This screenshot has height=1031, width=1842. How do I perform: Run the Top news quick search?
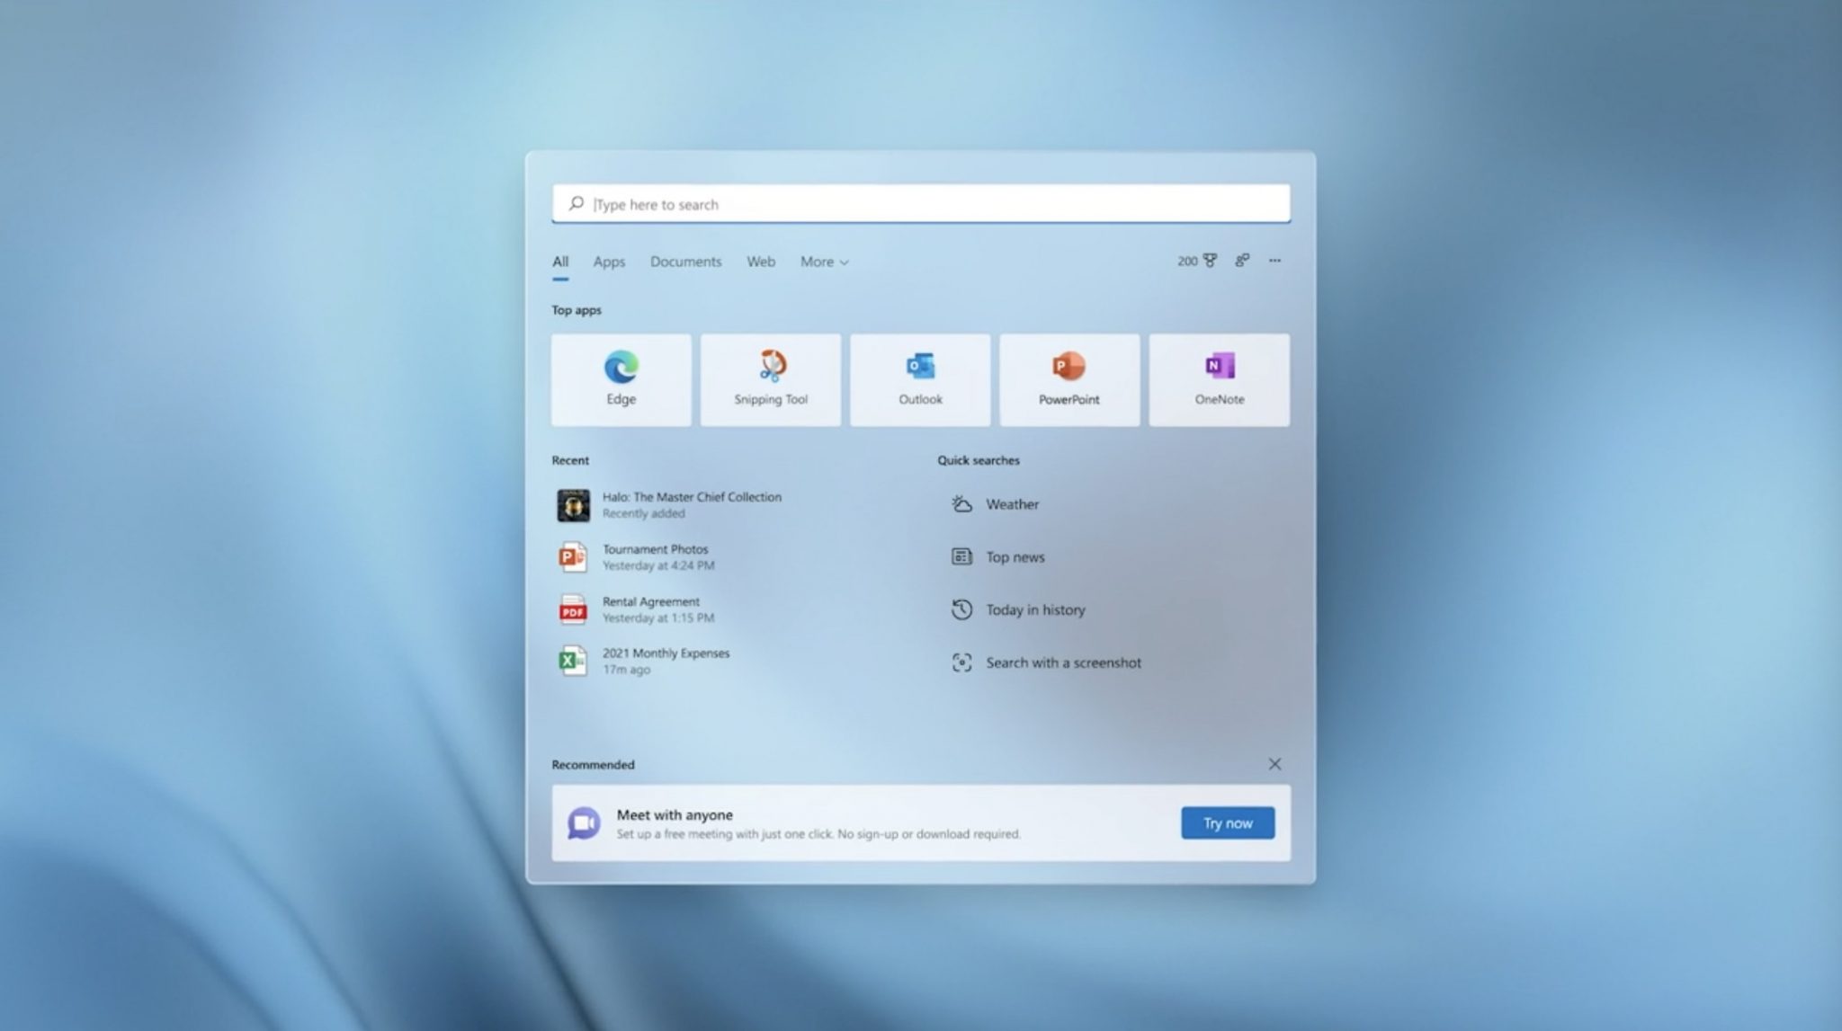(x=997, y=557)
